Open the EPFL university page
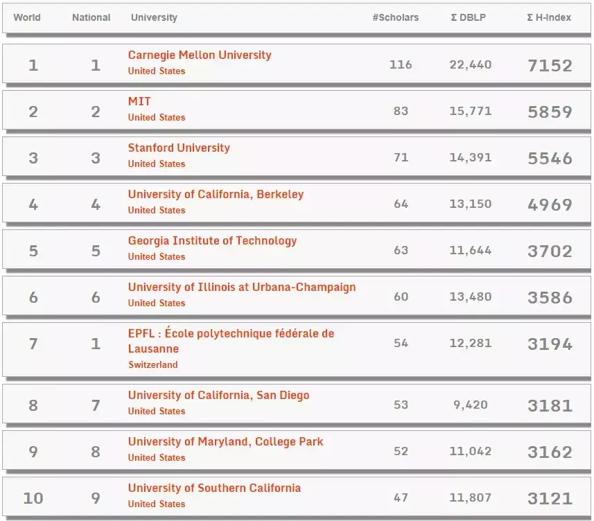Viewport: 594px width, 521px height. point(231,333)
